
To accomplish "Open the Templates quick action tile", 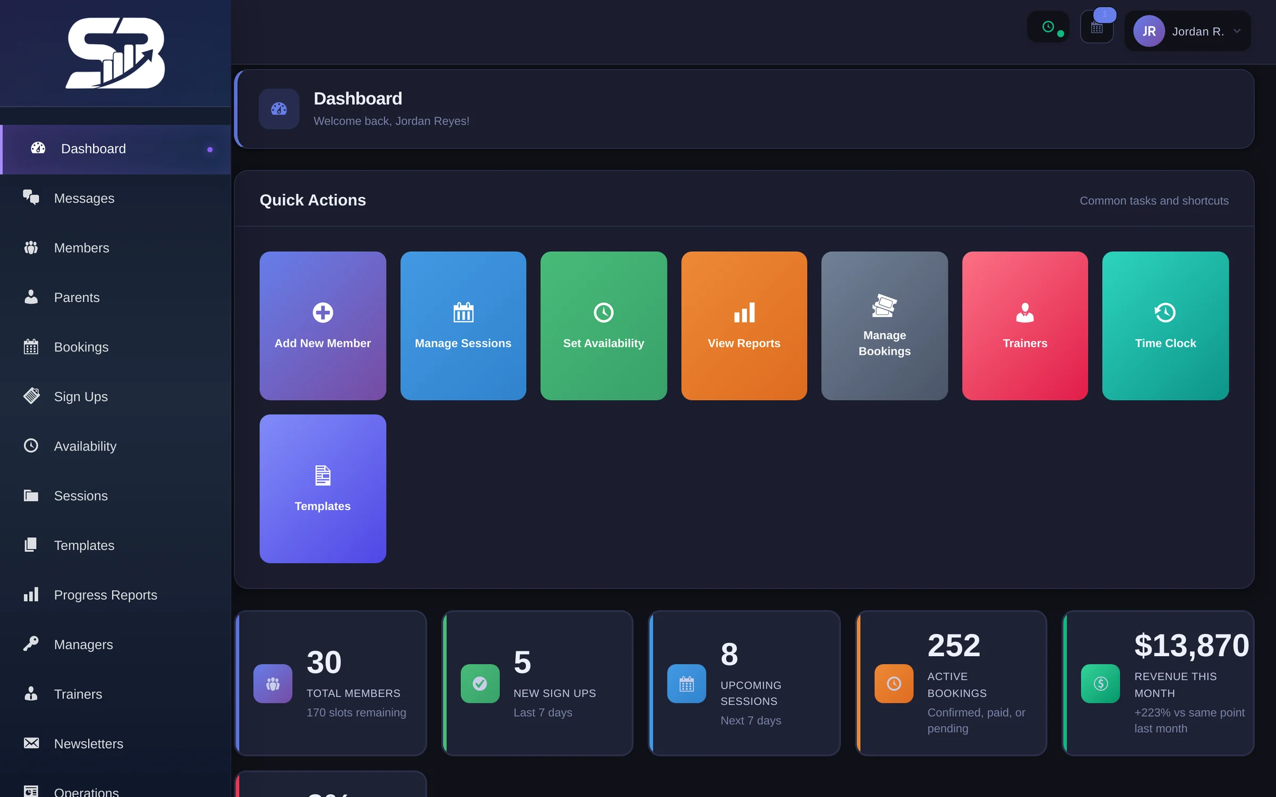I will pyautogui.click(x=323, y=489).
